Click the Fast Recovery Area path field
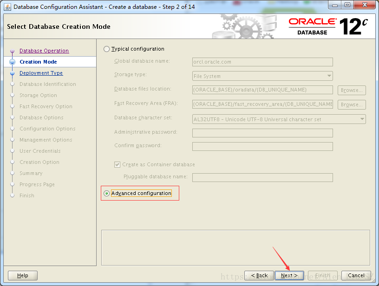Viewport: 379px width, 286px height. pos(262,104)
